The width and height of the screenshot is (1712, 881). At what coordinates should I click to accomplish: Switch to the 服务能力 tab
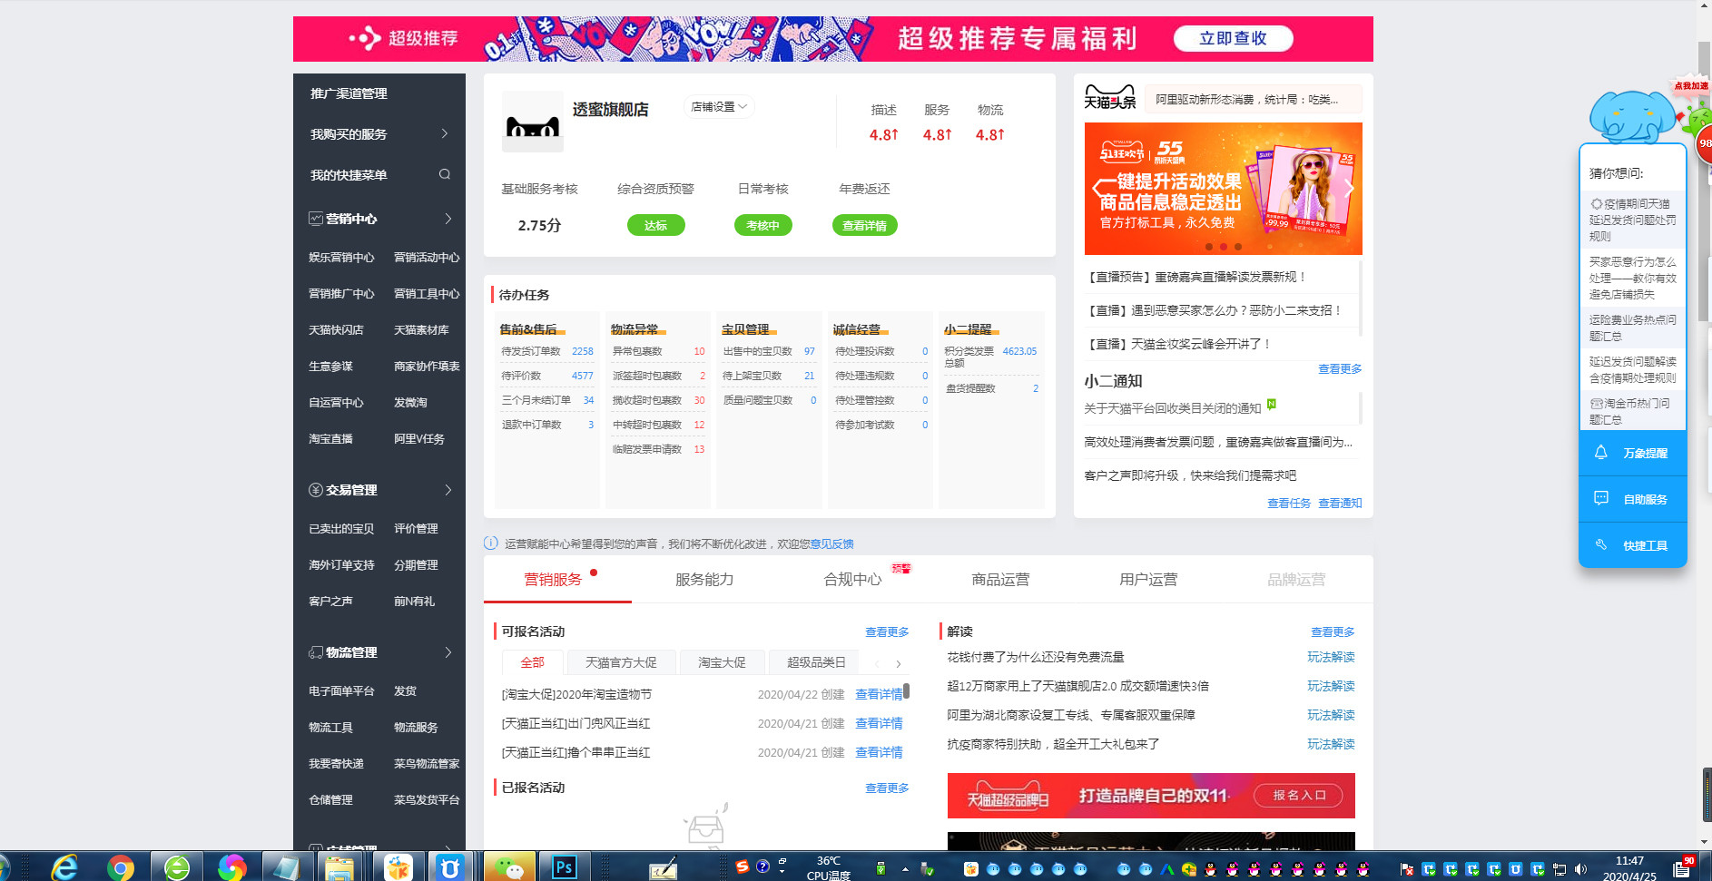point(704,579)
